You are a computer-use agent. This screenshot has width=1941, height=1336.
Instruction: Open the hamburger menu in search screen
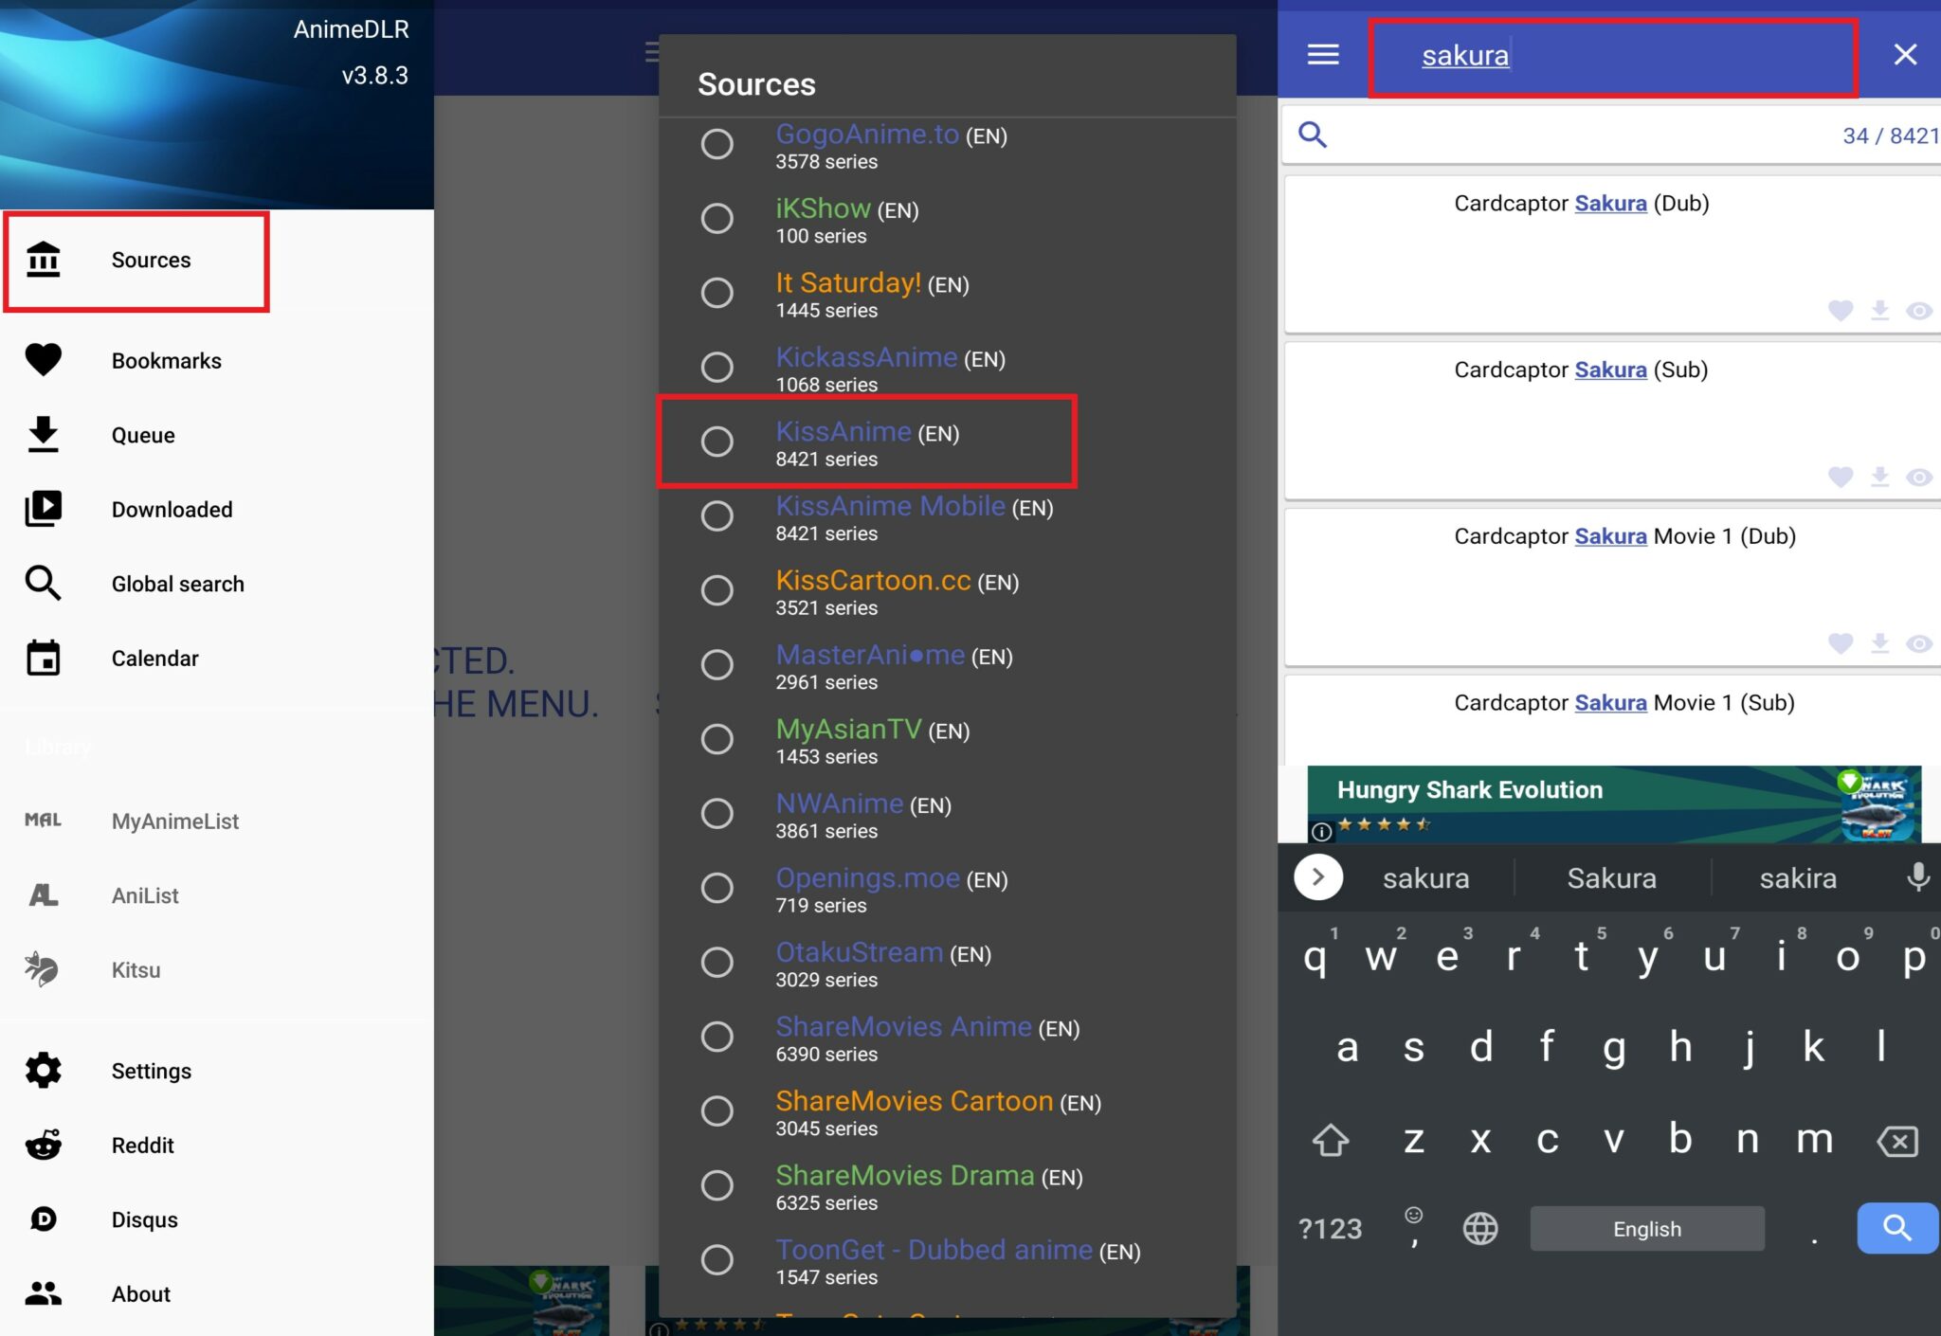click(1323, 55)
